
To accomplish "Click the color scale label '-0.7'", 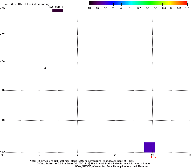I will (x=138, y=8).
